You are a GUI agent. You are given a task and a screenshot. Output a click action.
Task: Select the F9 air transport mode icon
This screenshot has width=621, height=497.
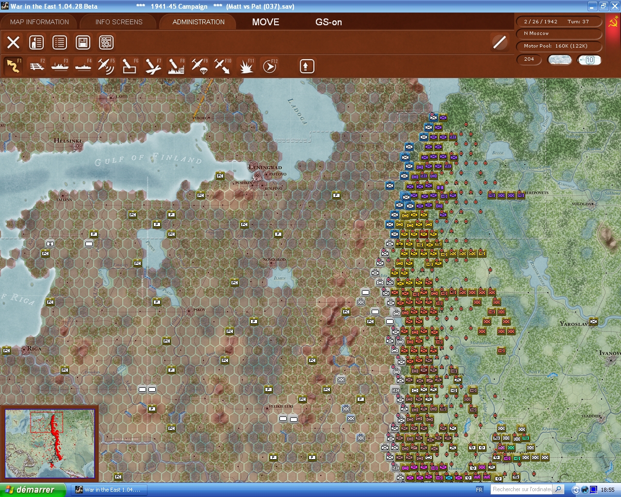click(x=199, y=66)
